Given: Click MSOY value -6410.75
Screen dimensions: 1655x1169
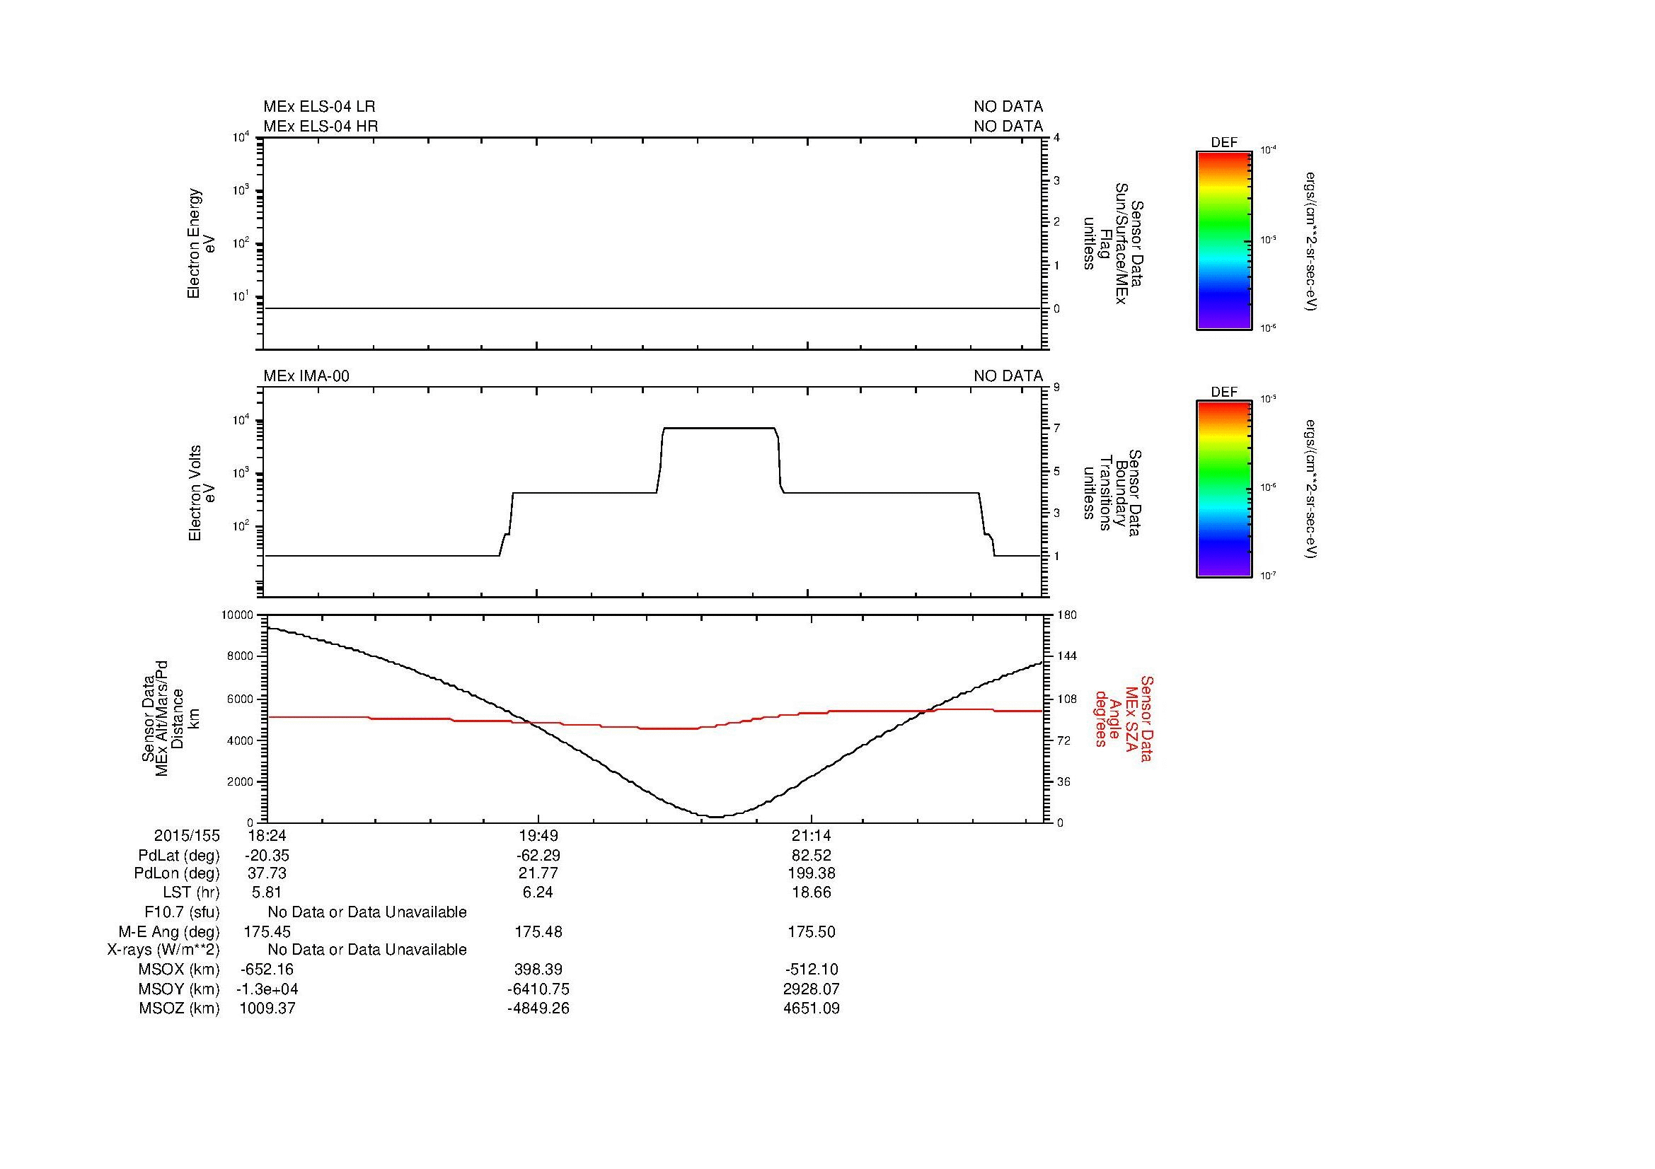Looking at the screenshot, I should point(538,989).
